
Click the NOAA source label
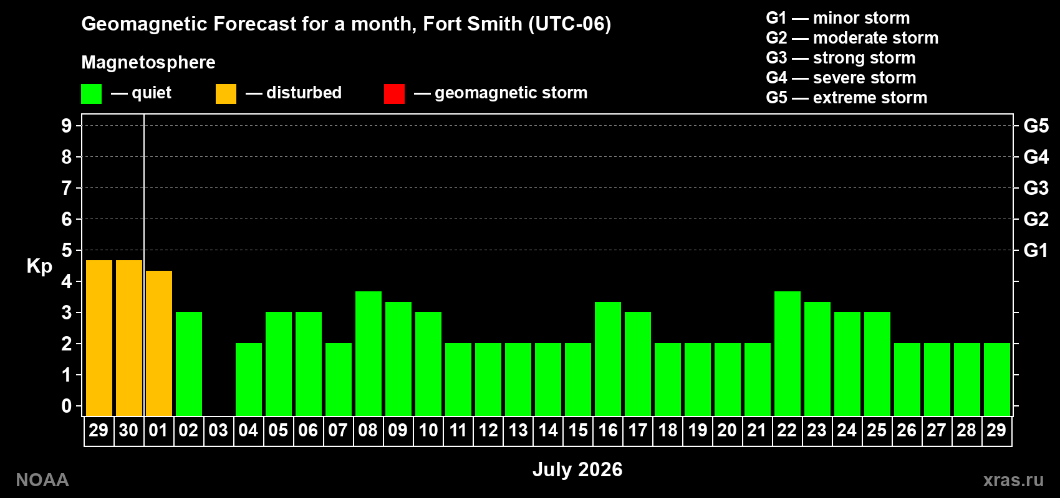point(42,480)
